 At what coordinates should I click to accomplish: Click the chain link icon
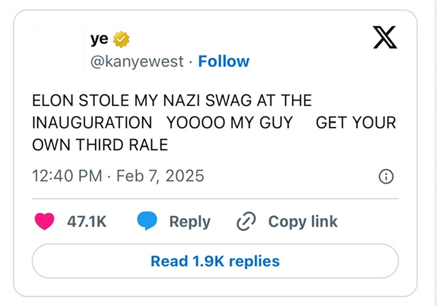pos(244,221)
